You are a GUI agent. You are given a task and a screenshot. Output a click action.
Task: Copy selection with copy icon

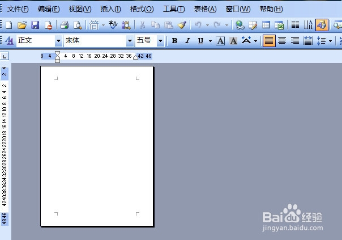tap(155, 25)
